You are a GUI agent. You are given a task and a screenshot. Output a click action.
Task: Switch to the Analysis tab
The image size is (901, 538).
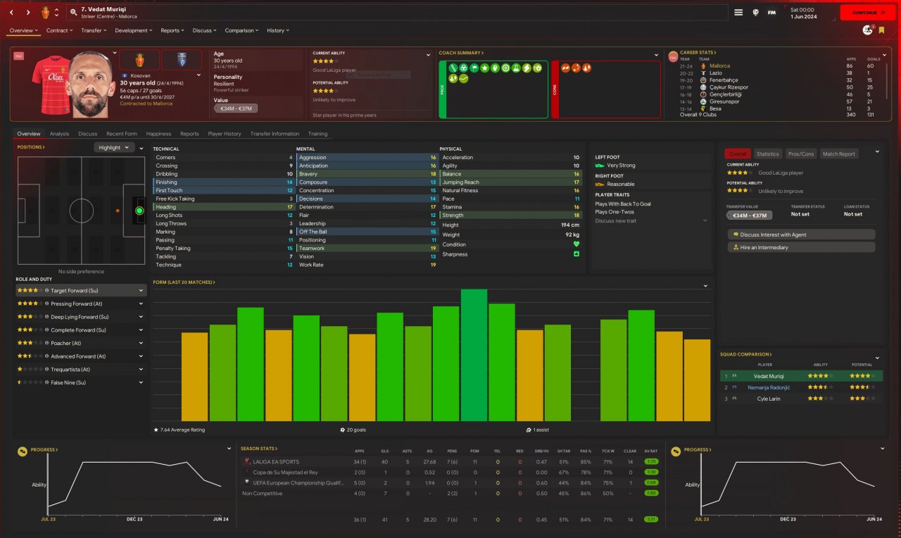(x=59, y=134)
